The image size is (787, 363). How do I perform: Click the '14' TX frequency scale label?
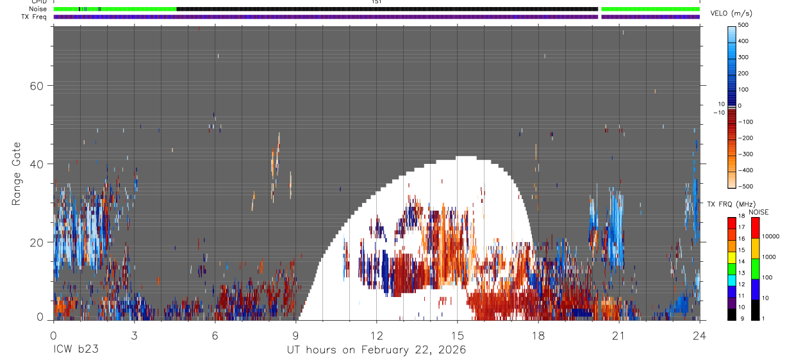pyautogui.click(x=743, y=261)
